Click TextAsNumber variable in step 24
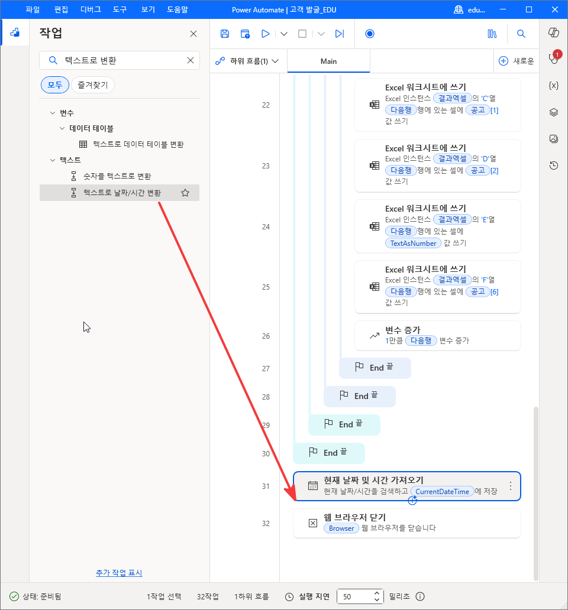The width and height of the screenshot is (568, 610). (413, 244)
